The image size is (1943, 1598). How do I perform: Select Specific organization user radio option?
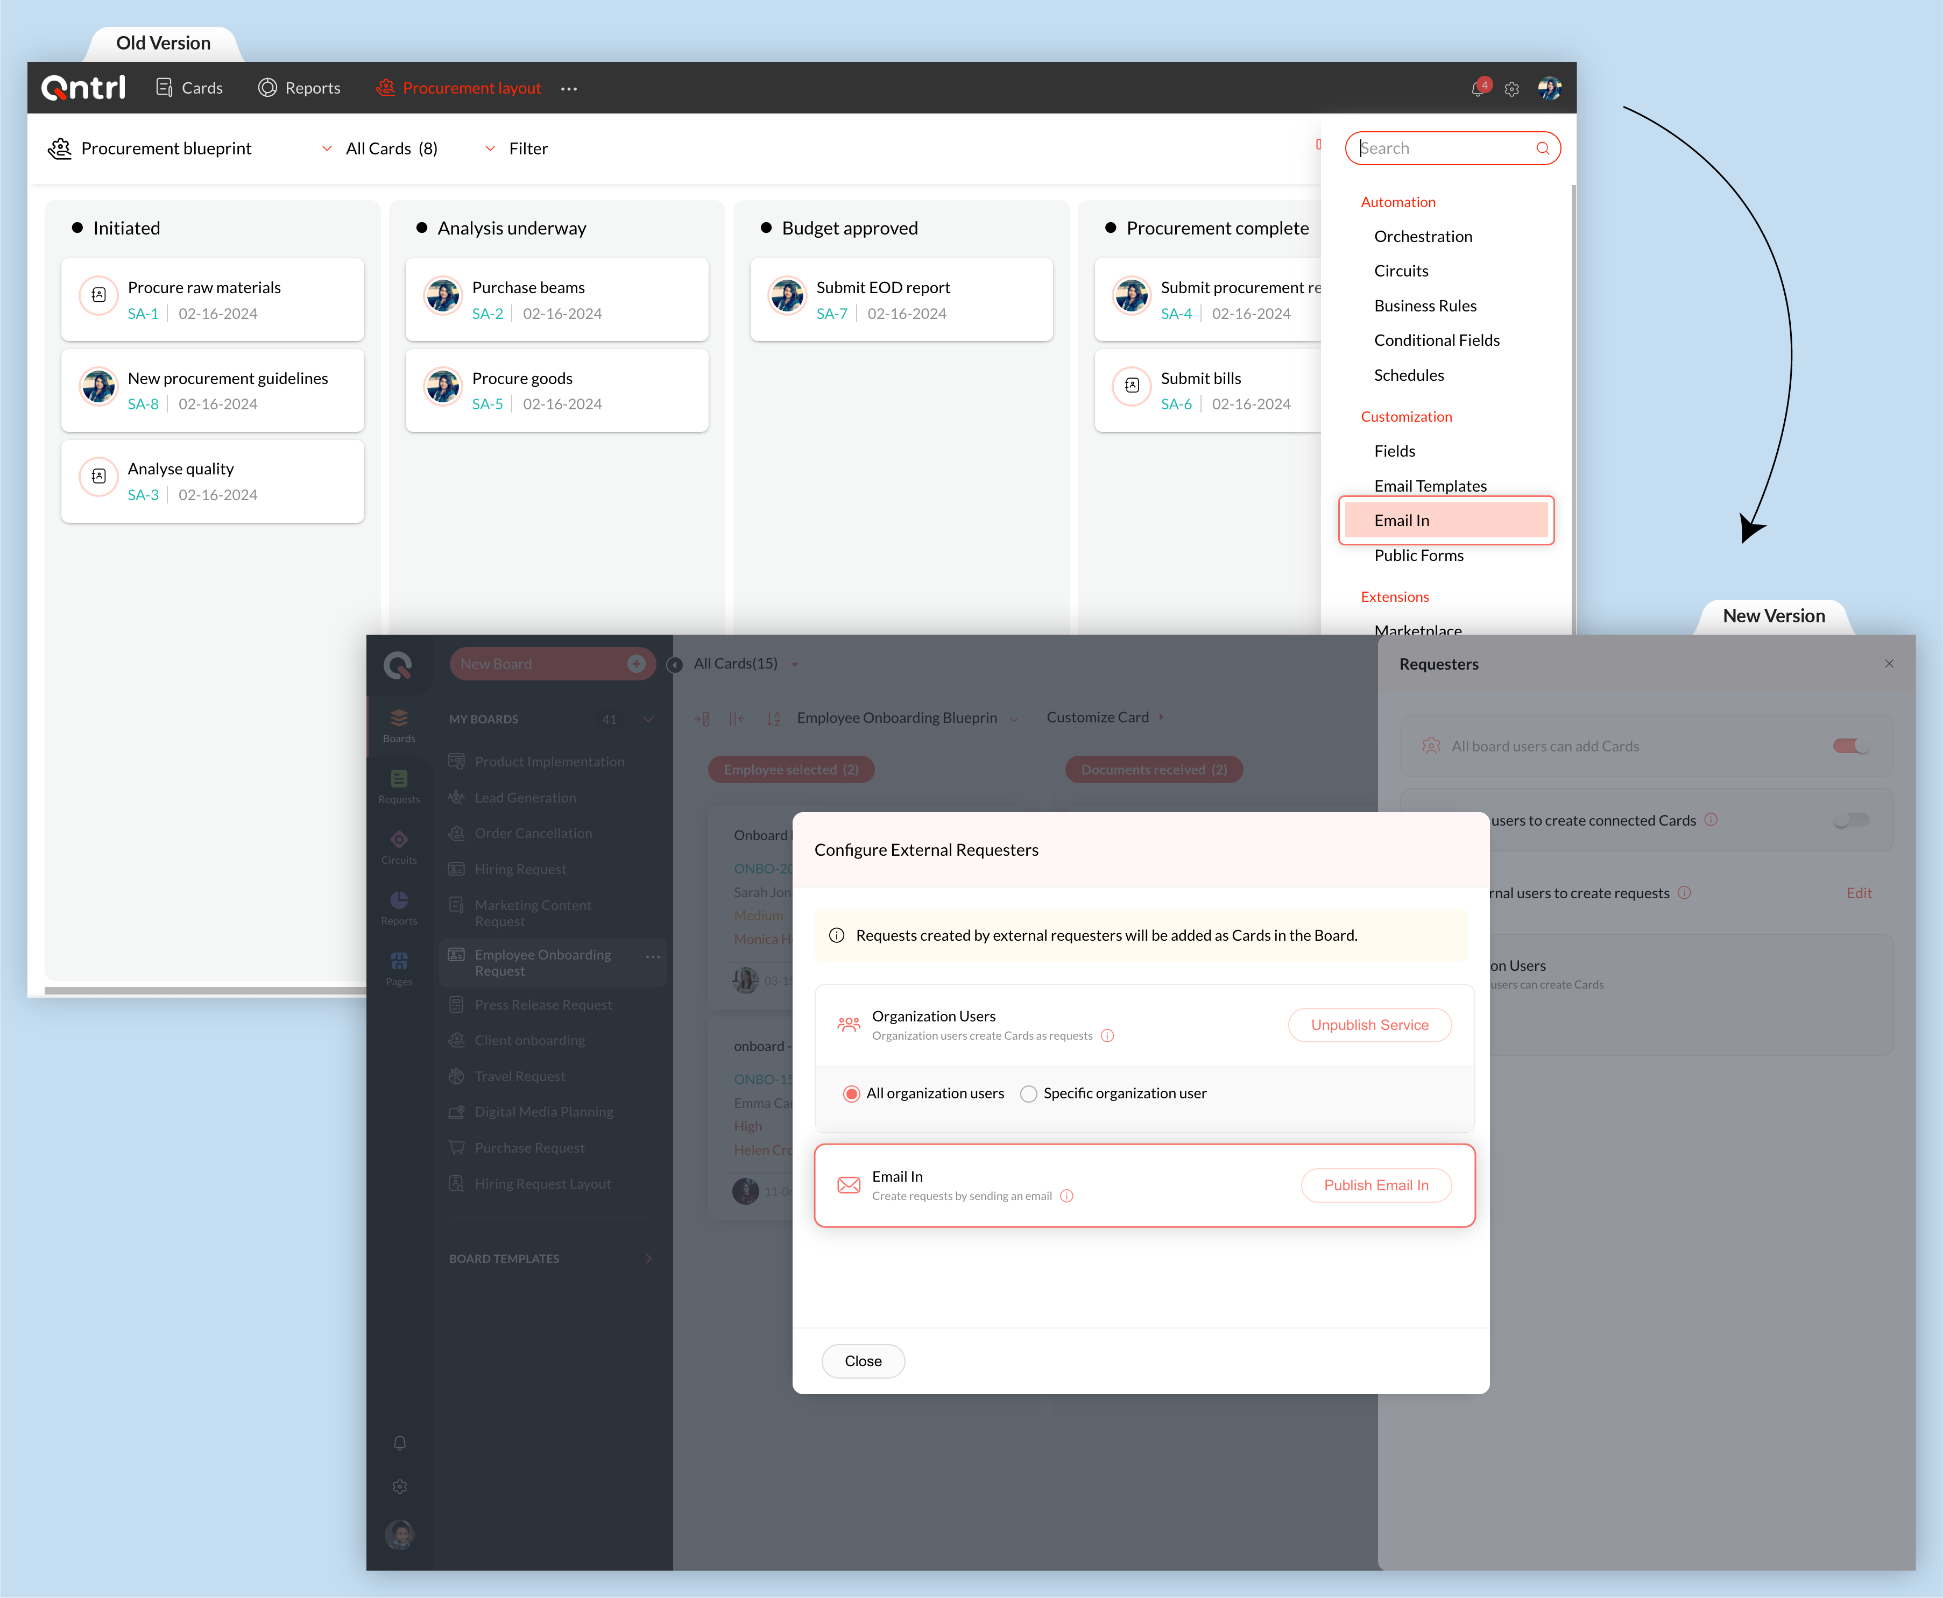(1029, 1093)
